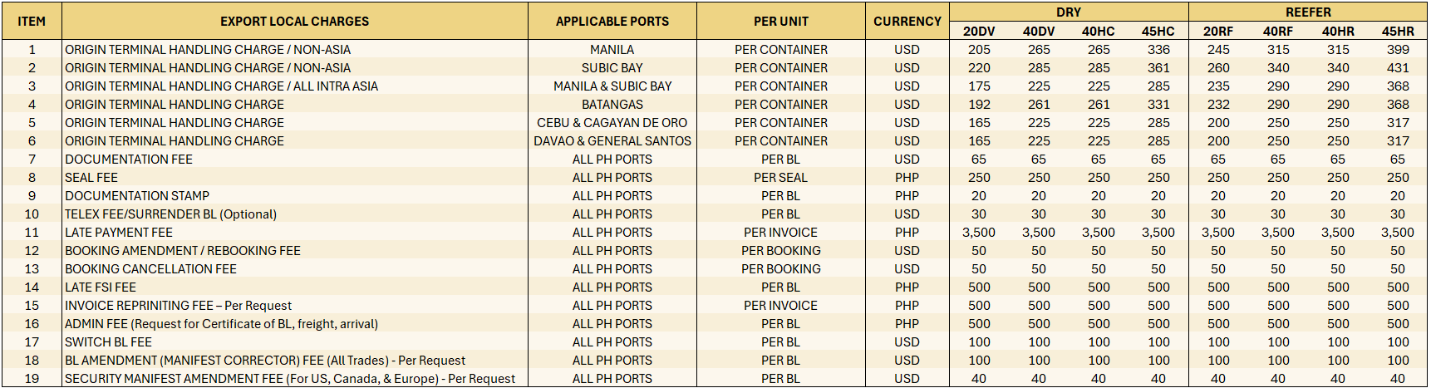
Task: Click the CEBU & CAGAYAN DE ORO cell
Action: point(612,123)
